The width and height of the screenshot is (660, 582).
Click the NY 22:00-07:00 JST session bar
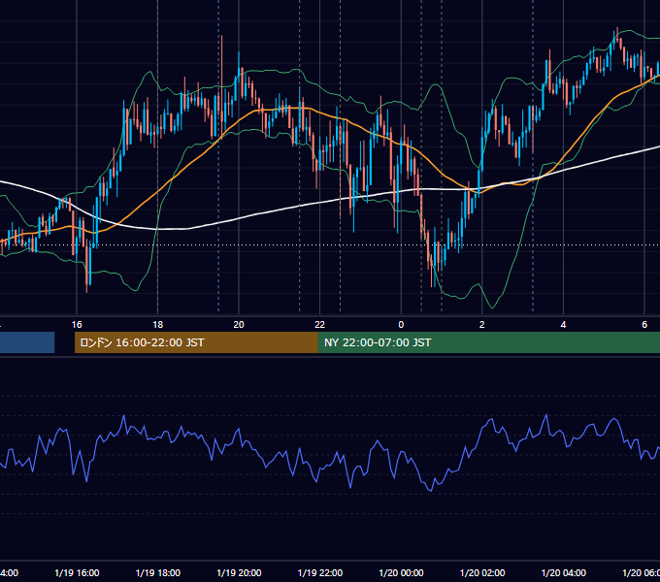click(x=488, y=342)
